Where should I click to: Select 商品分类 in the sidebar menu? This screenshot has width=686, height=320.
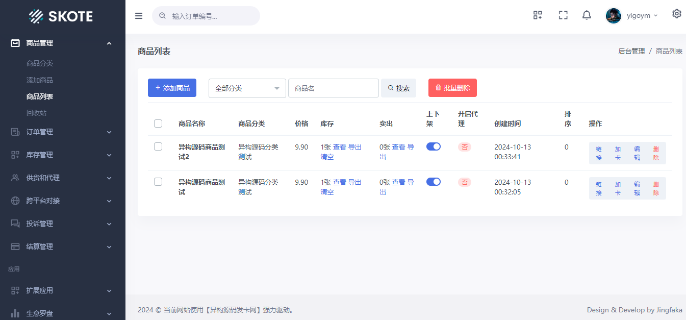click(40, 63)
